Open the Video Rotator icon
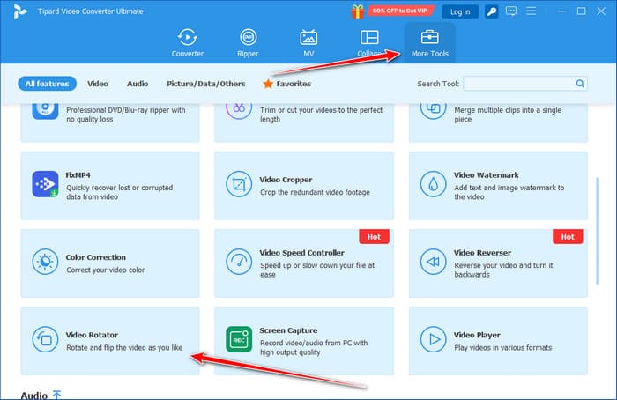Viewport: 617px width, 400px height. click(x=45, y=340)
